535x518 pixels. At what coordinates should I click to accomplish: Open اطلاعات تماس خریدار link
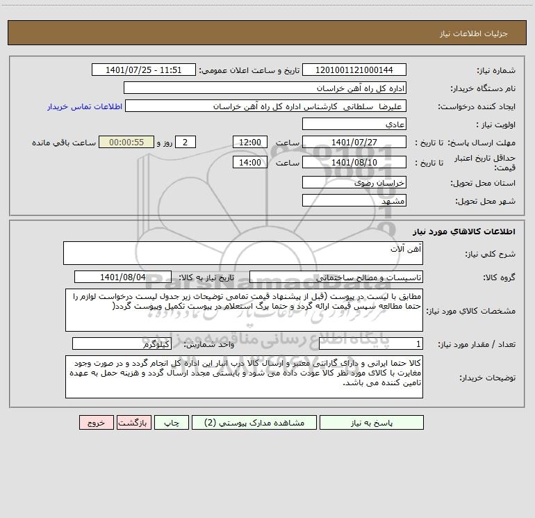(85, 106)
